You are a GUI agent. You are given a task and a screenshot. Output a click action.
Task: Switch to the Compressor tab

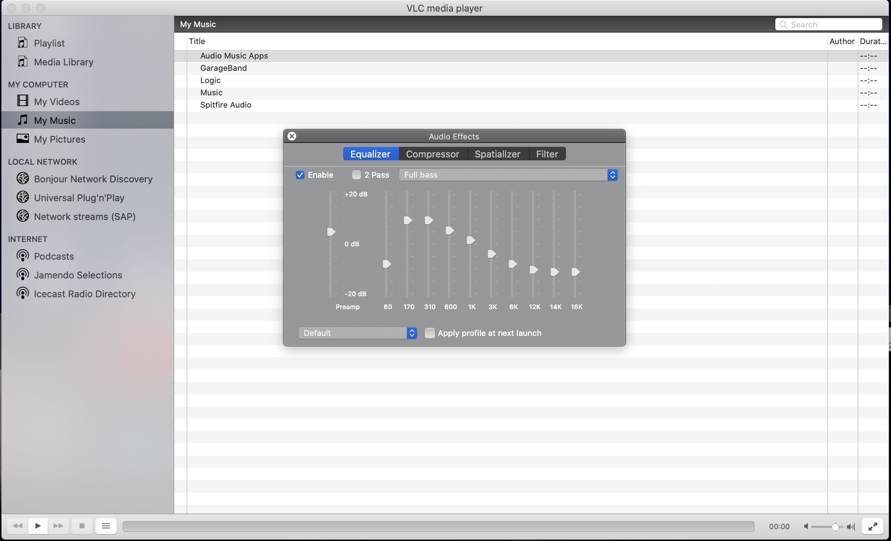(x=432, y=153)
